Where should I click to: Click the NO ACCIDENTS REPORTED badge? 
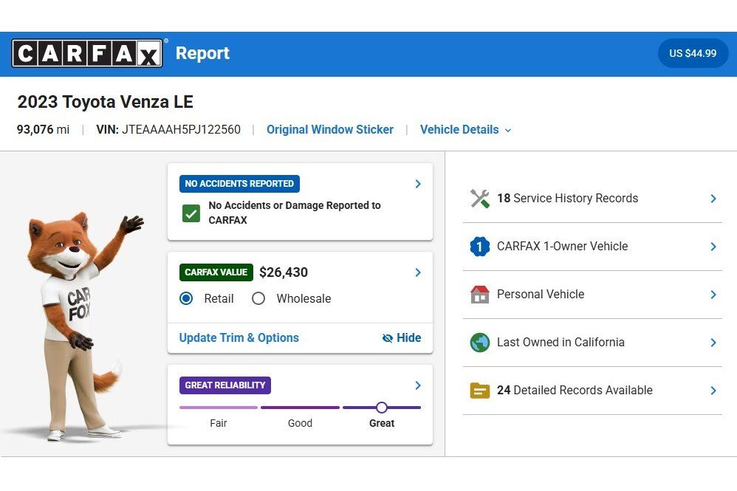[239, 184]
